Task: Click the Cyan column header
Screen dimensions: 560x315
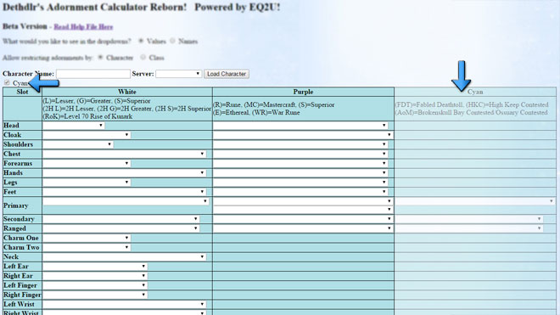Action: click(475, 92)
